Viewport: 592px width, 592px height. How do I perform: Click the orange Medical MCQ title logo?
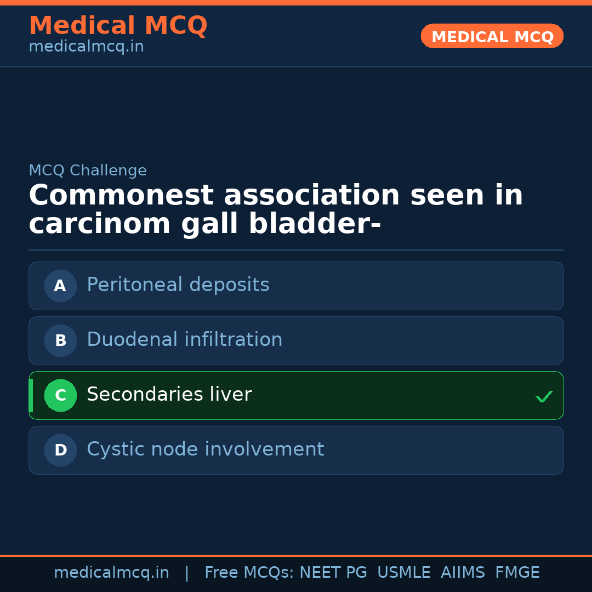coord(118,26)
